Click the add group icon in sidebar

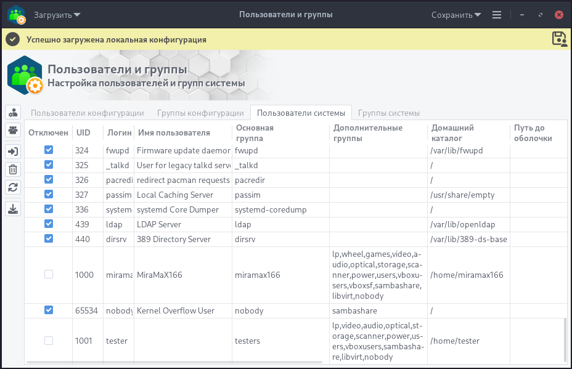(13, 130)
